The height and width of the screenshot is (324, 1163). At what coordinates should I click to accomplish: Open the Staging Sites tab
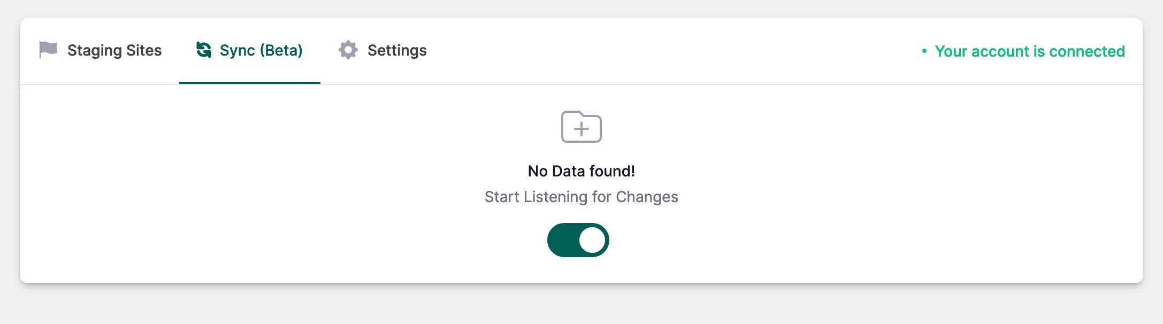click(x=114, y=50)
